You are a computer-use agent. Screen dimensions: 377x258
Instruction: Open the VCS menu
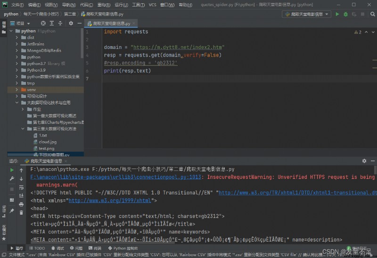coord(152,5)
